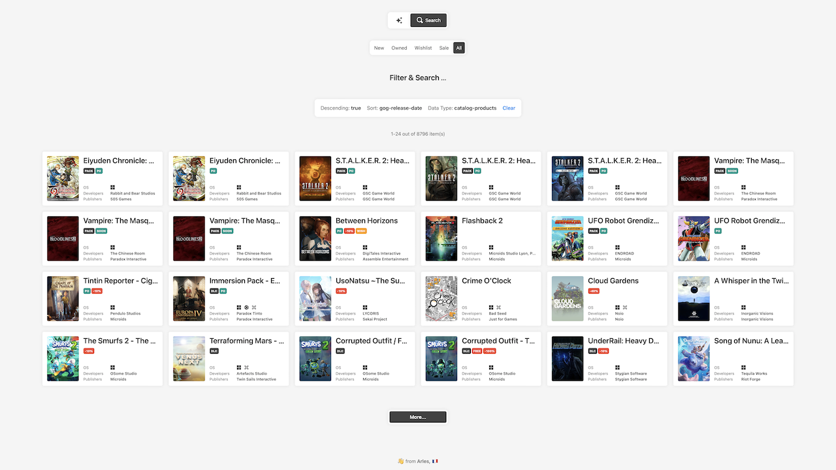
Task: Click the sparkles icon beside Search
Action: 399,20
